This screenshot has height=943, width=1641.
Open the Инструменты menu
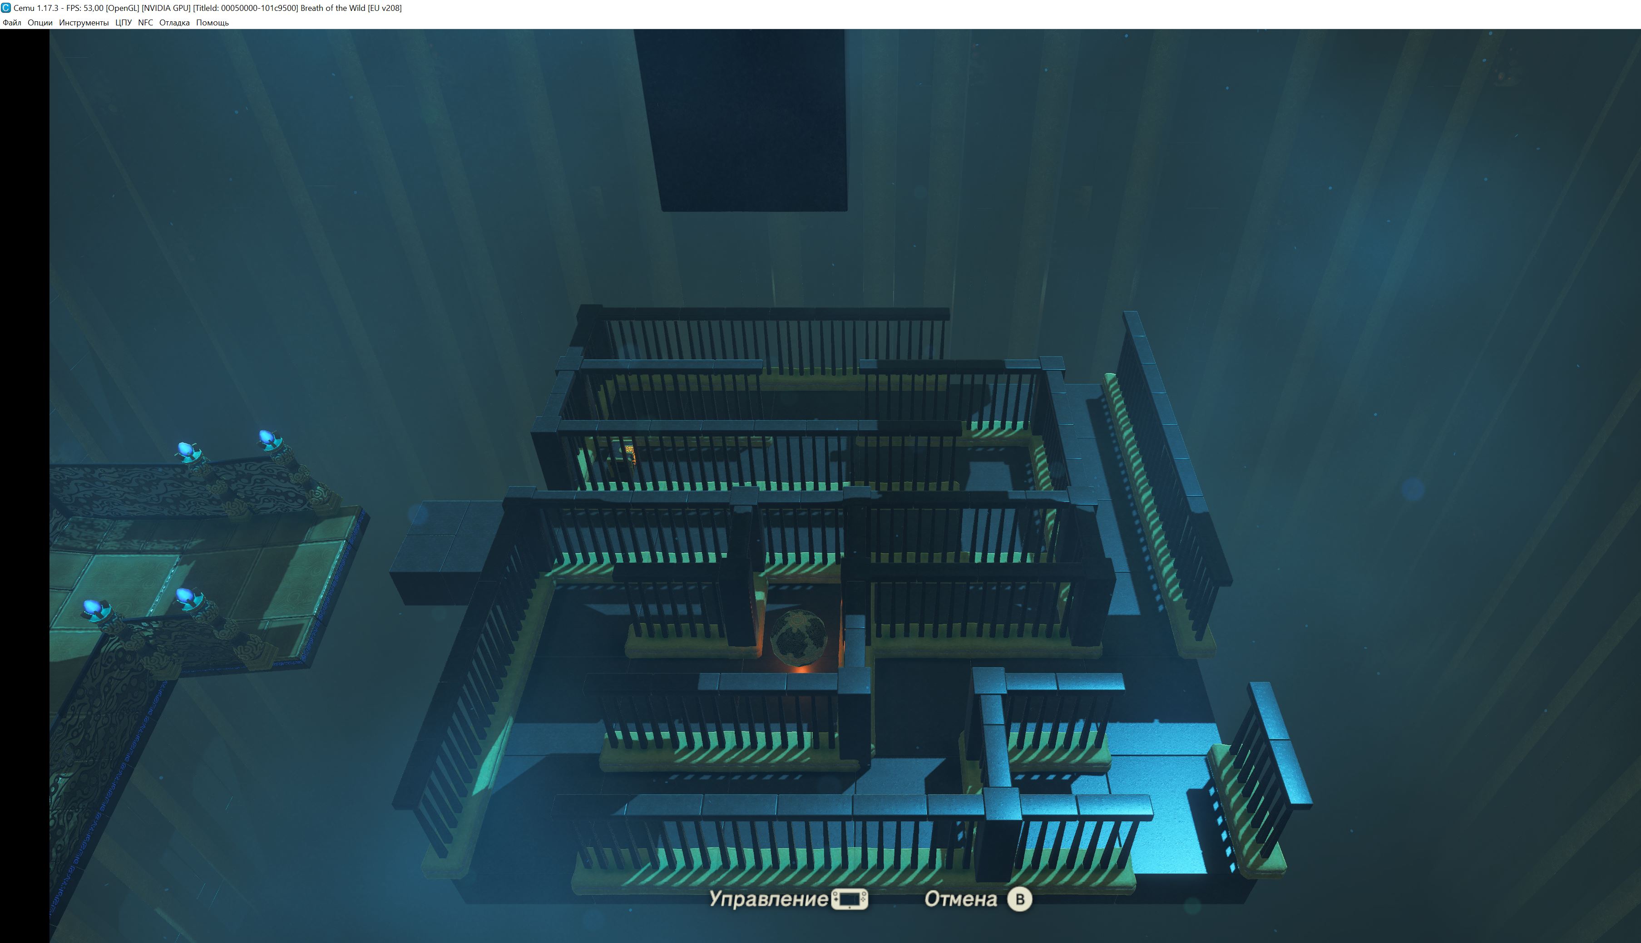(x=84, y=23)
